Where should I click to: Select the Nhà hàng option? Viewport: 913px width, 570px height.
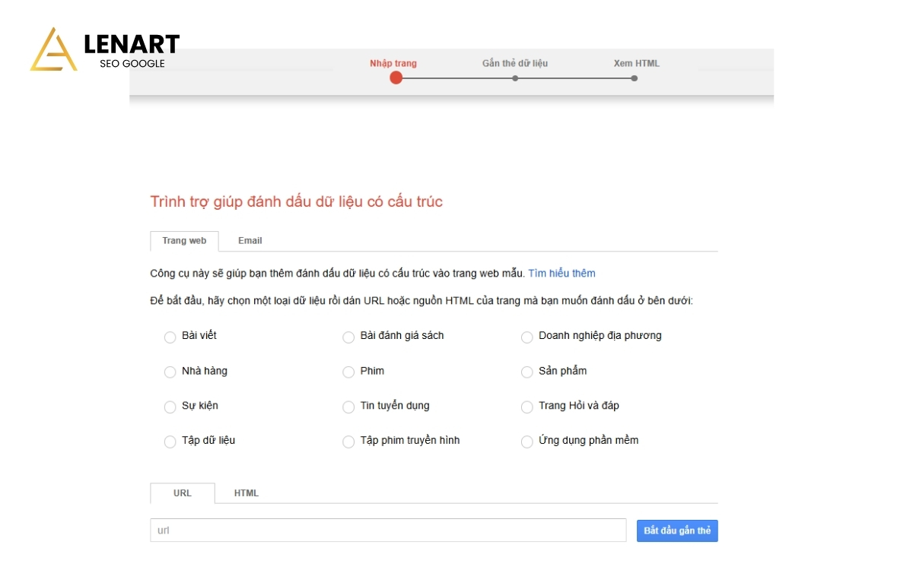click(170, 372)
